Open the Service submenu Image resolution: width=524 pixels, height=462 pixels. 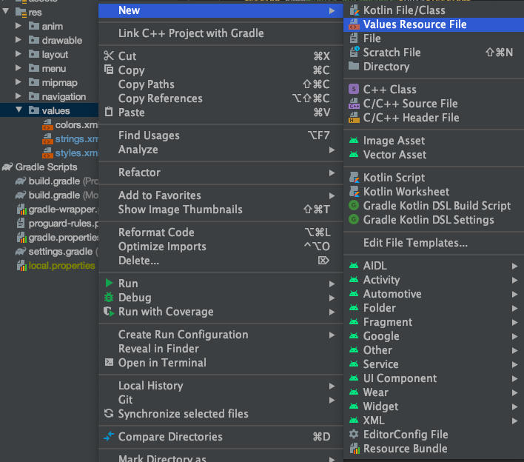[434, 364]
